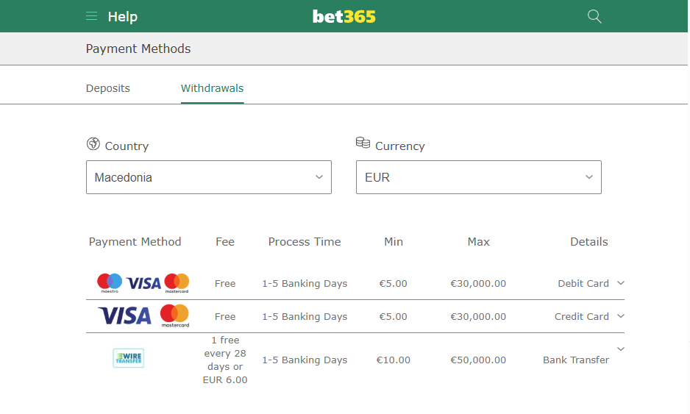
Task: Switch to the Deposits tab
Action: click(x=108, y=88)
